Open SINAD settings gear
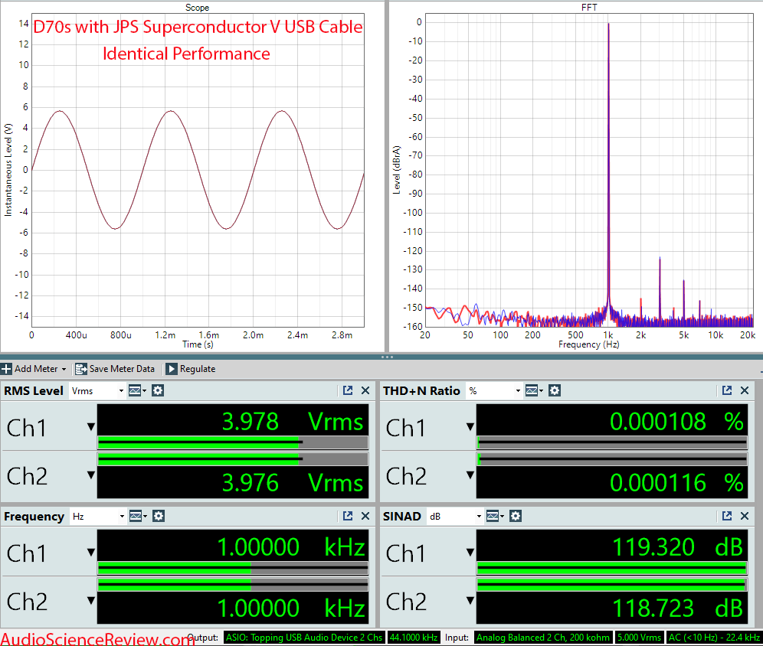763x646 pixels. click(516, 516)
